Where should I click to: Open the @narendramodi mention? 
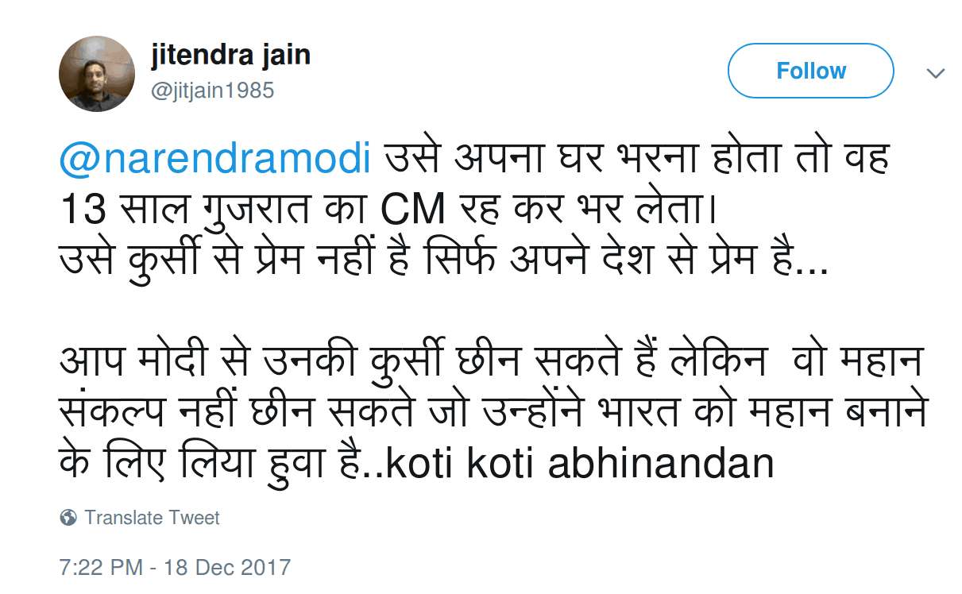(x=215, y=160)
